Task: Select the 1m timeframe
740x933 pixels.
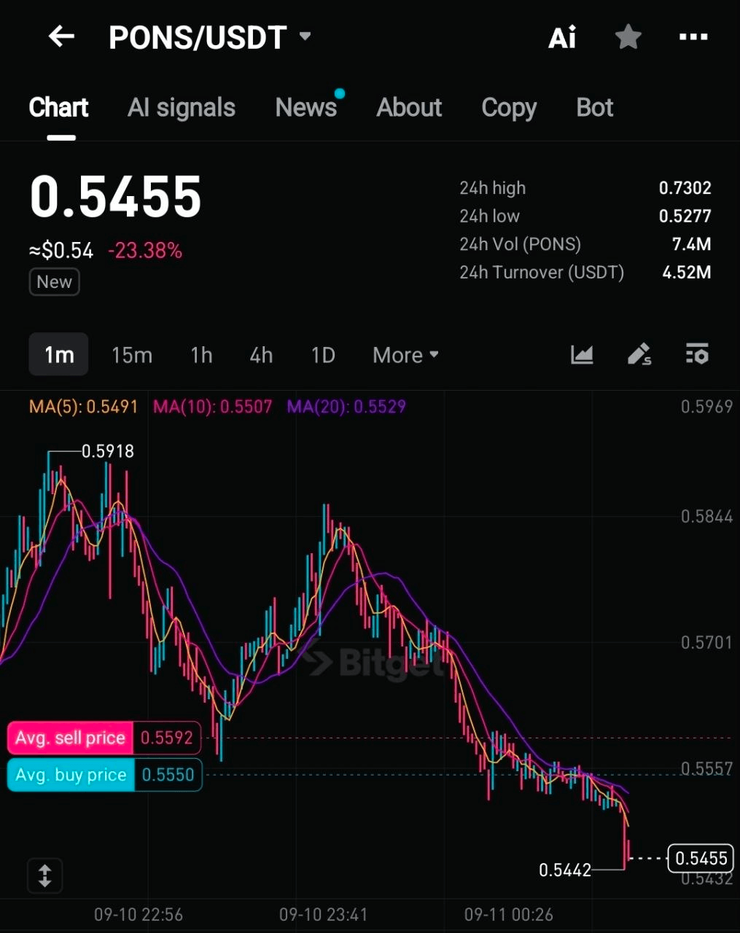Action: (x=59, y=355)
